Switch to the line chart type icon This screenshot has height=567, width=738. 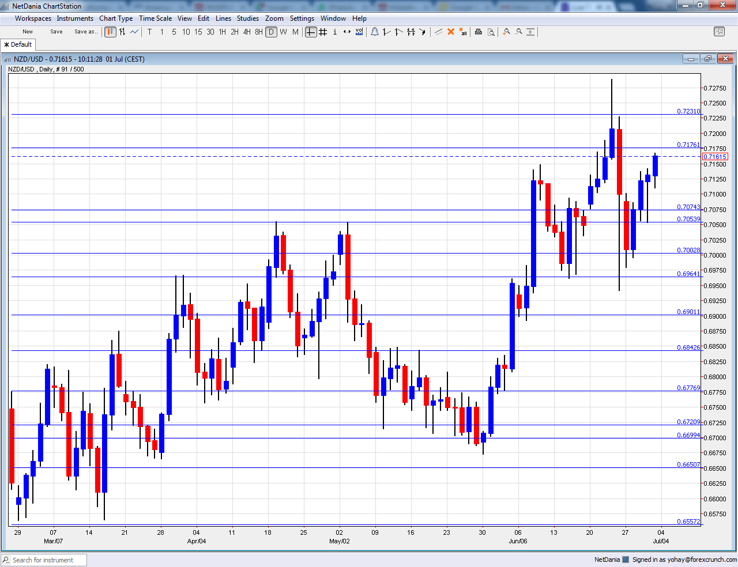coord(134,32)
